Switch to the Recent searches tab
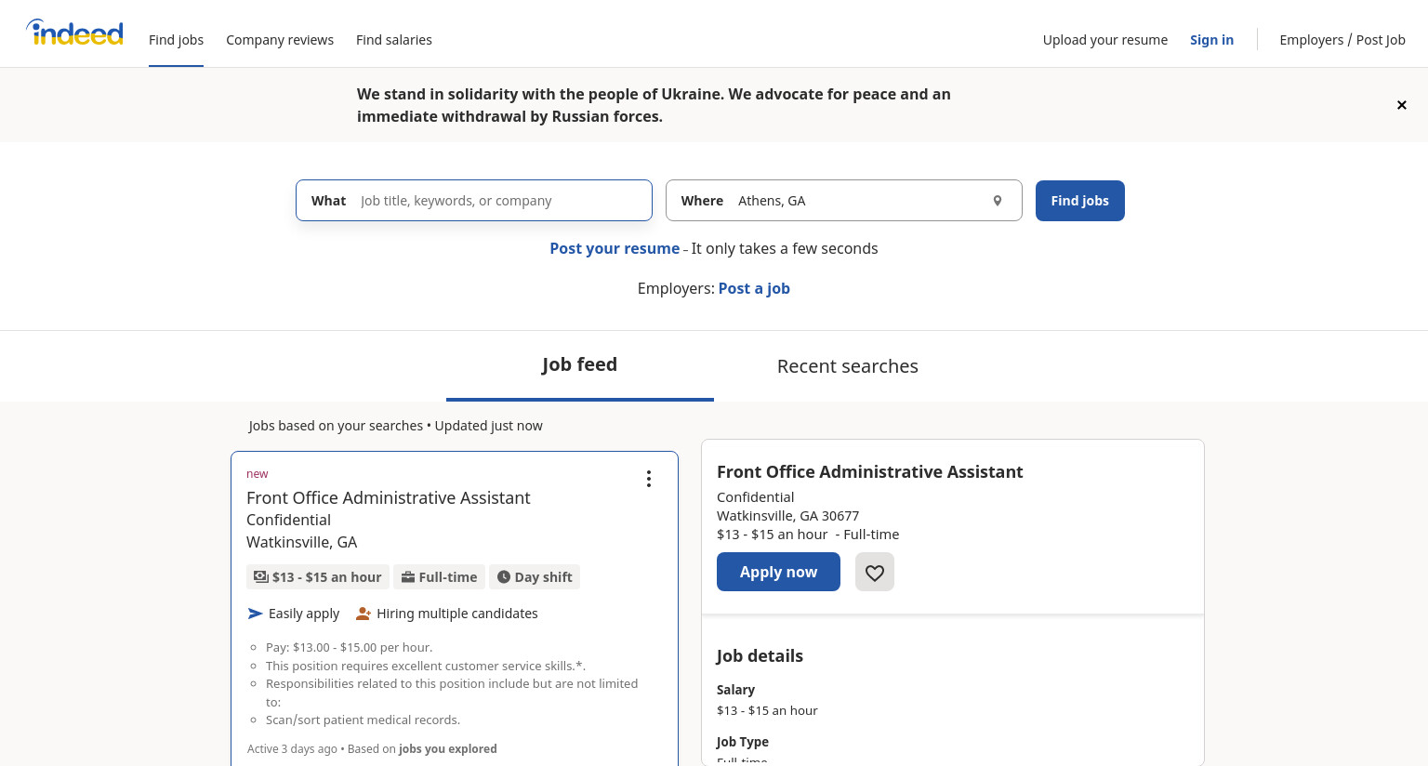 [848, 366]
